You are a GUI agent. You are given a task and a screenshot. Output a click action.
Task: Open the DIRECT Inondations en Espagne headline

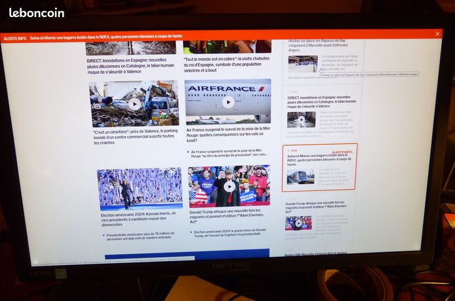[130, 66]
